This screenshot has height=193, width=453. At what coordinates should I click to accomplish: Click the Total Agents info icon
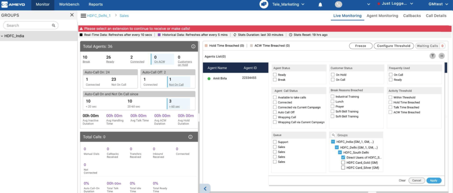tap(193, 46)
